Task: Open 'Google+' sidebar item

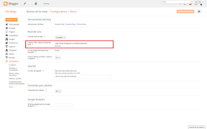Action: point(12,39)
